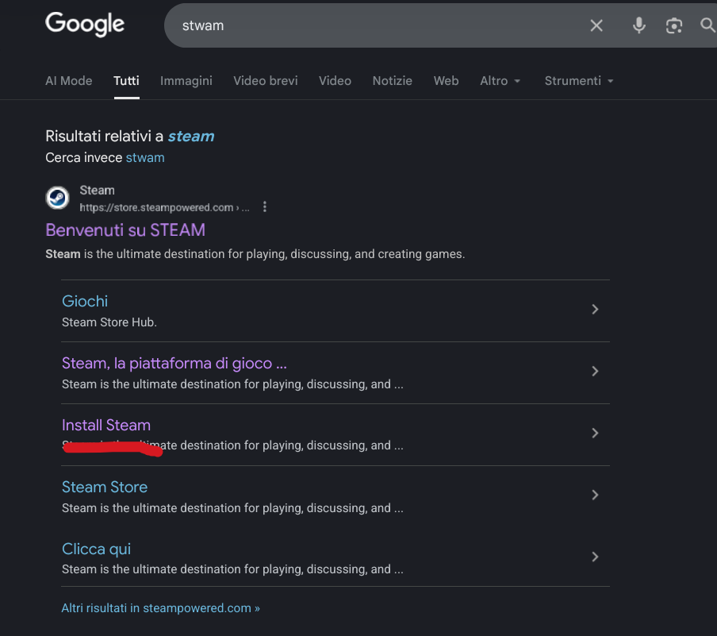Click the arrow beside Clicca qui
The height and width of the screenshot is (636, 717).
coord(595,557)
